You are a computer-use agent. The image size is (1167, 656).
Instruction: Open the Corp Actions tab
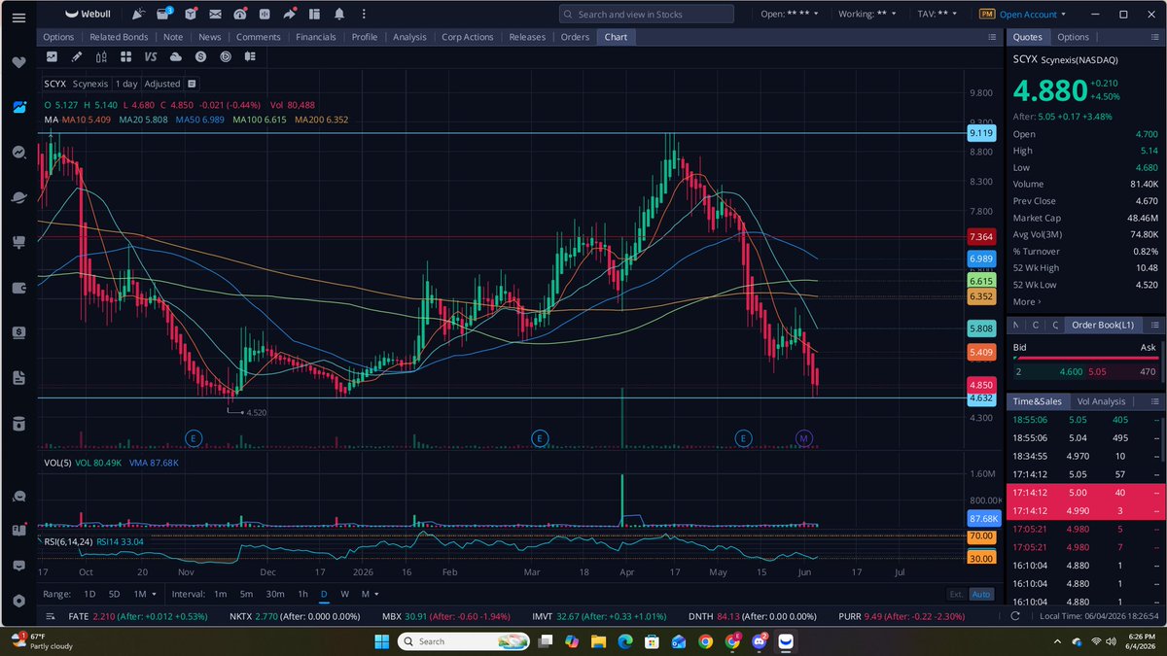click(x=468, y=37)
